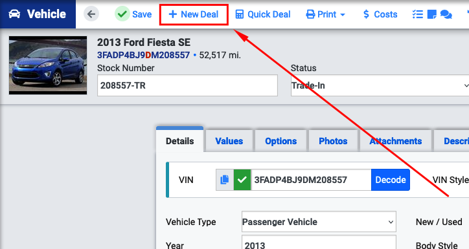Click the back arrow button
469x249 pixels.
(91, 14)
